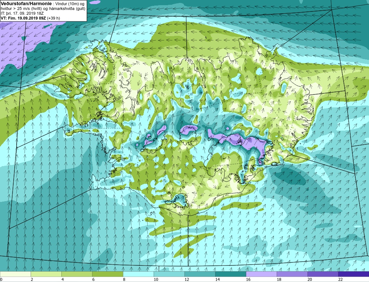The height and width of the screenshot is (282, 369).
Task: Click the medium green 4–6 m/s legend swatch
Action: tap(77, 274)
